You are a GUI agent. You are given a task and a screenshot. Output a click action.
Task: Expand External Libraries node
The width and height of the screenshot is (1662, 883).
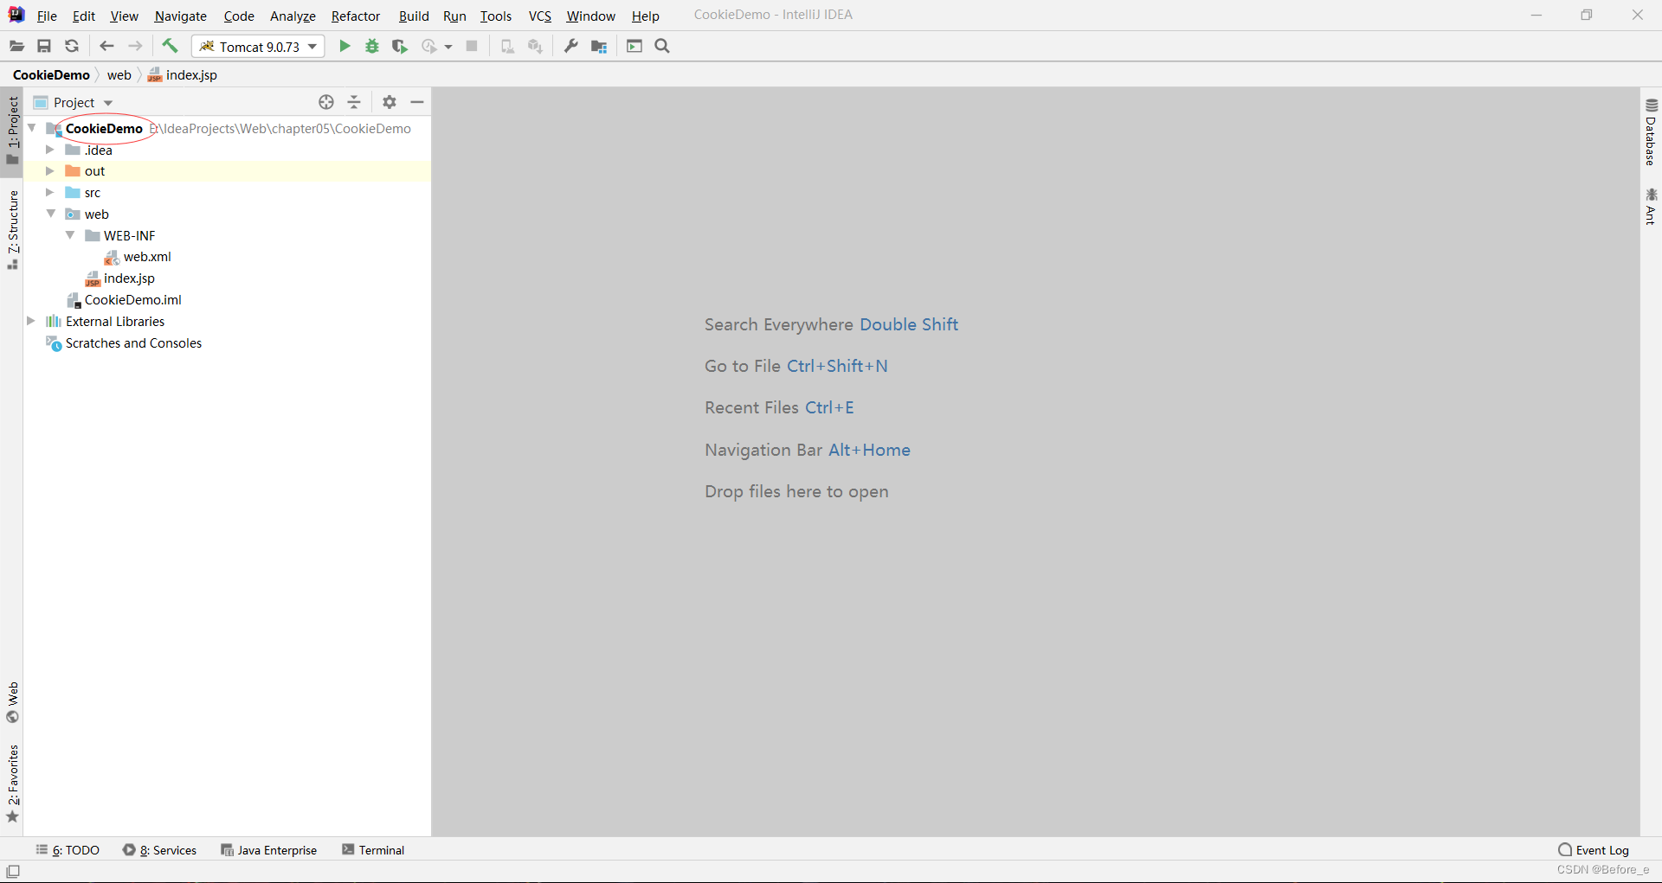coord(31,321)
